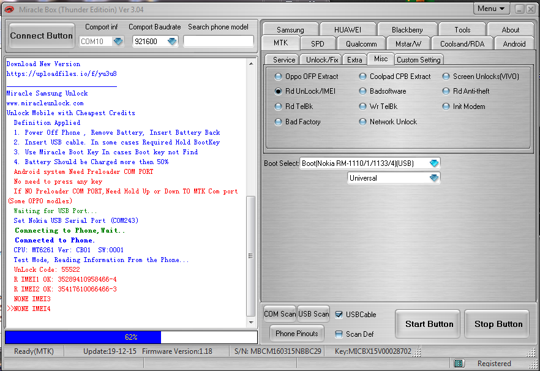Click the status bar grid icon beside Registered
This screenshot has height=371, width=540.
459,364
